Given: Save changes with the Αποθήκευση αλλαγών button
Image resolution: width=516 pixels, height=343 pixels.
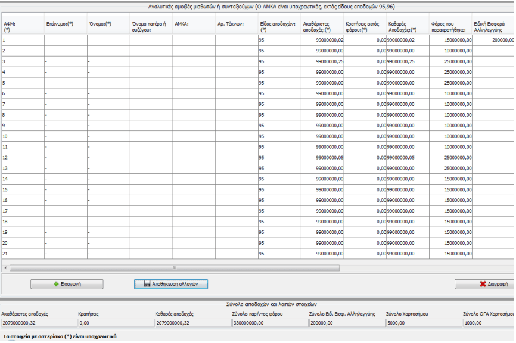Looking at the screenshot, I should (x=171, y=284).
